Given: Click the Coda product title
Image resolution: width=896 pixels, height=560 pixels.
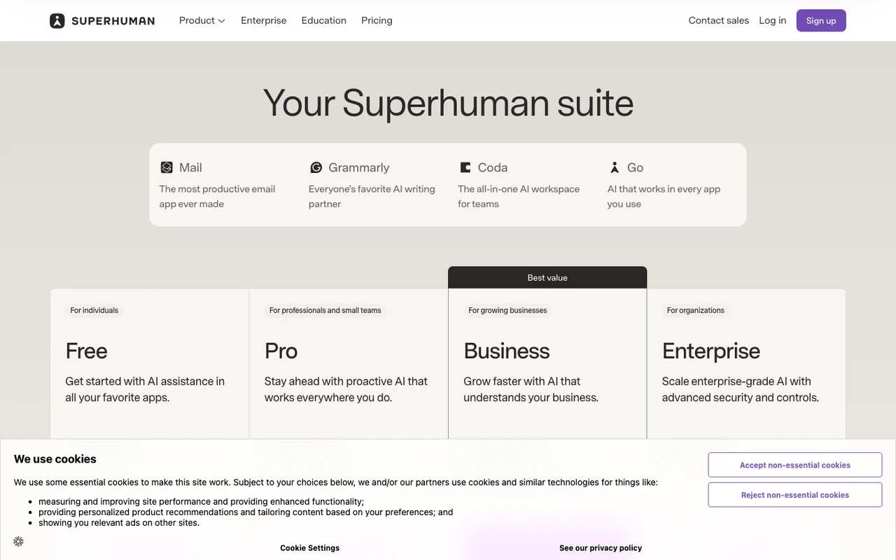Looking at the screenshot, I should coord(493,167).
